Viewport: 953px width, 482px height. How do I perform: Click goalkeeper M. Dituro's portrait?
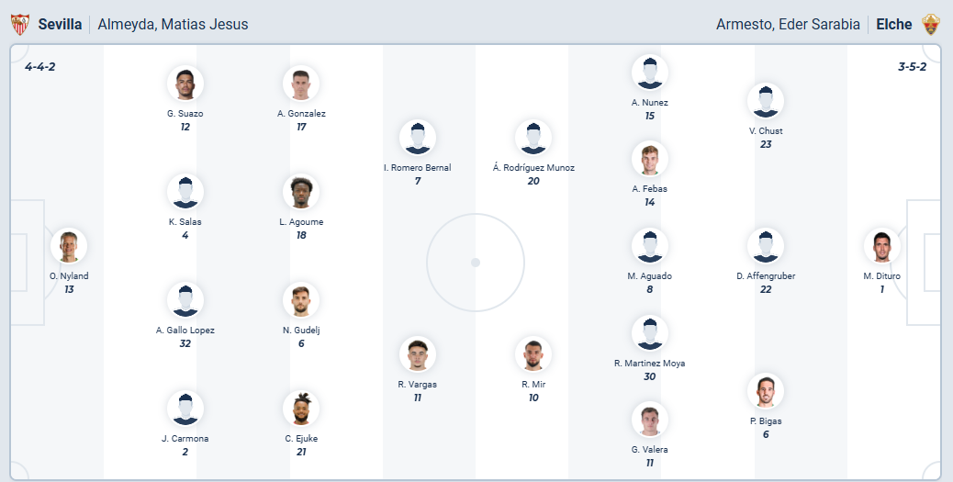[x=881, y=246]
